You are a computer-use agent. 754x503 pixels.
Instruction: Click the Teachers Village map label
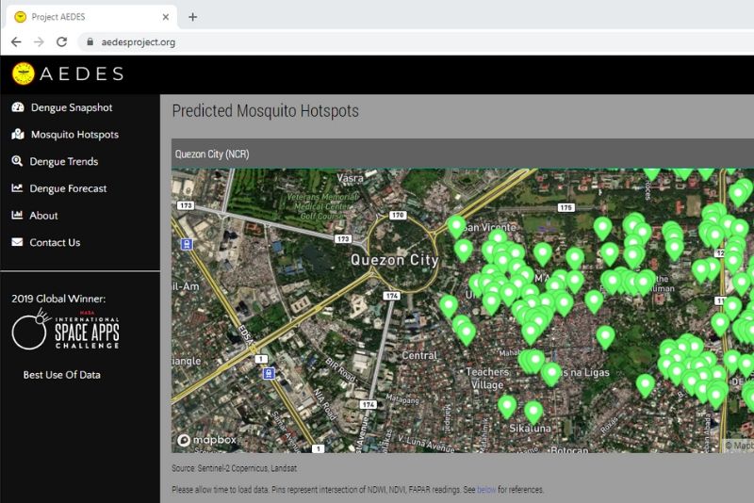point(487,378)
